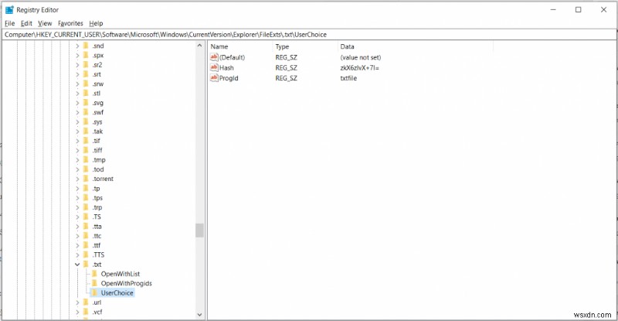Screen dimensions: 618x321
Task: Expand the .sr2 key
Action: click(78, 65)
